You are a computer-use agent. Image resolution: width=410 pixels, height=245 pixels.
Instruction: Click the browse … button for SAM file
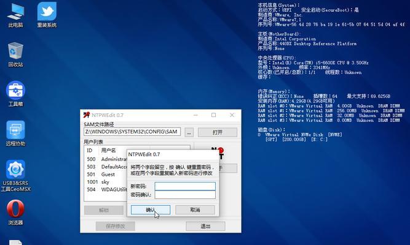189,132
